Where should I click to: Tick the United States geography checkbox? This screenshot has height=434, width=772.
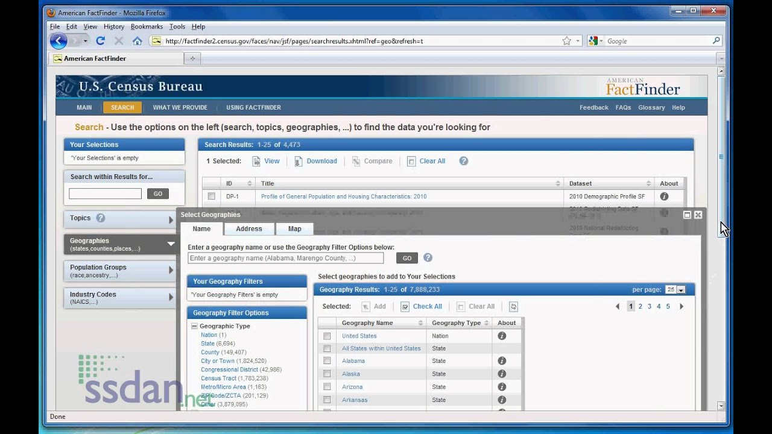coord(327,336)
